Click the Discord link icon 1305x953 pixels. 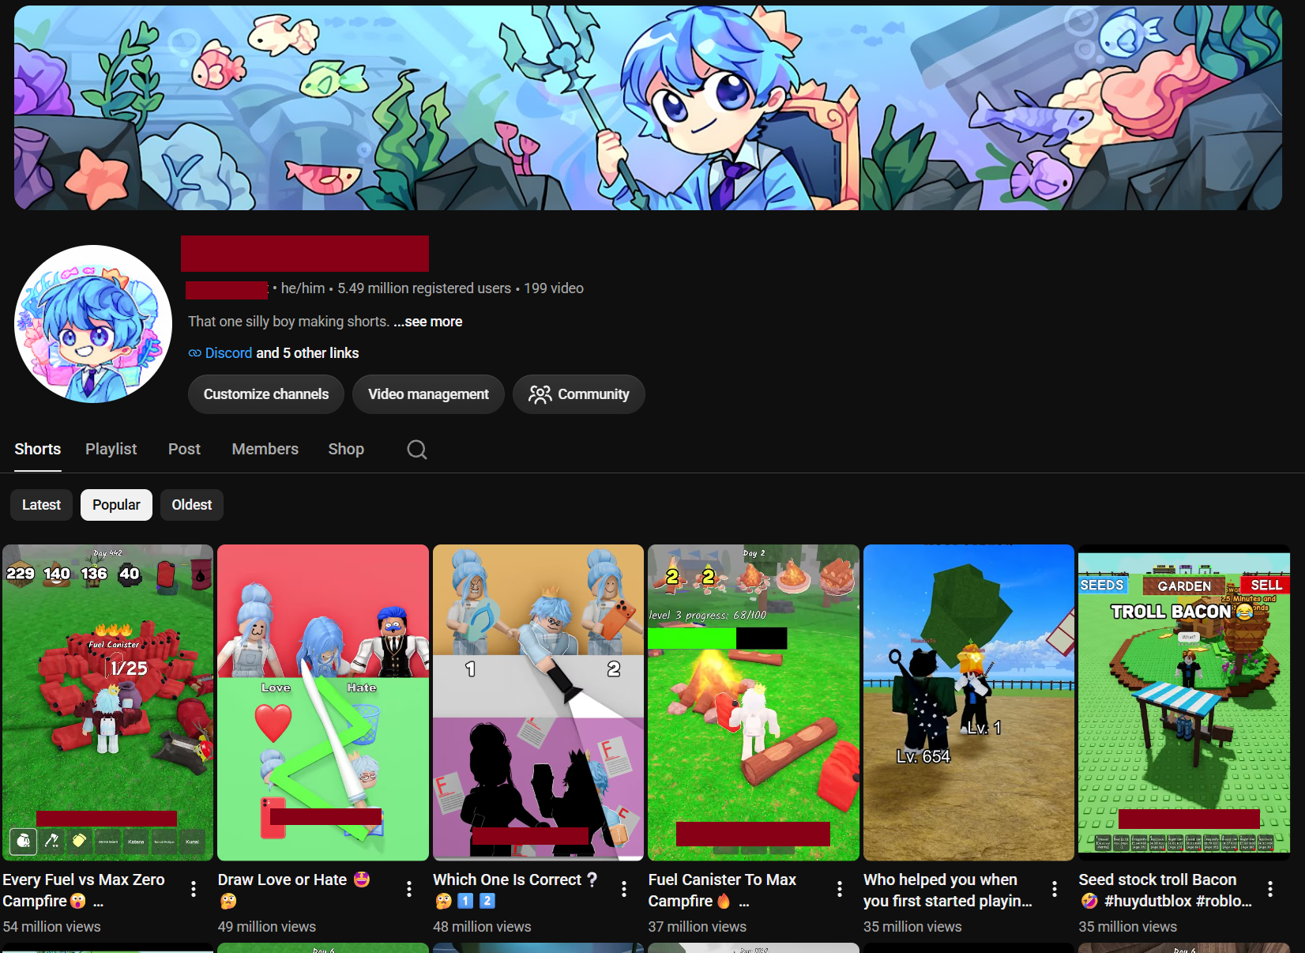[x=194, y=353]
